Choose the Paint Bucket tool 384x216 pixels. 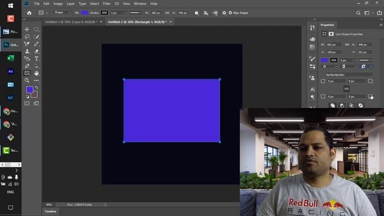click(27, 59)
